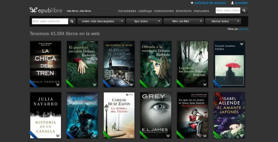
Task: Click the magnifier icon in the filter bar
Action: point(72,21)
